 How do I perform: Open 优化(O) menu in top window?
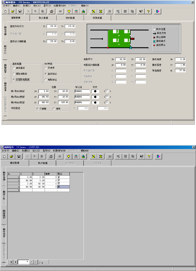coord(37,6)
